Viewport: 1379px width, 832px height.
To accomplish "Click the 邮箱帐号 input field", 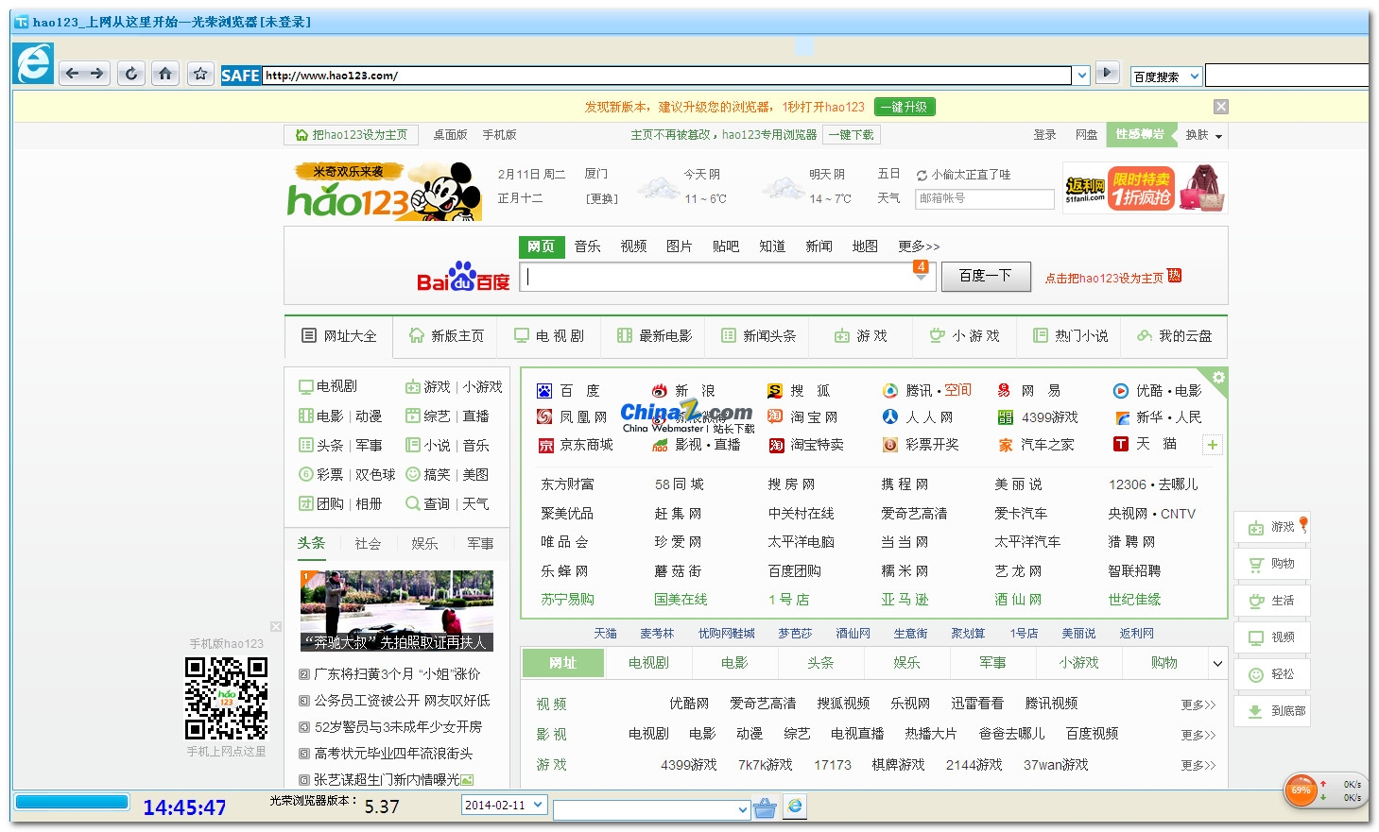I will point(985,198).
